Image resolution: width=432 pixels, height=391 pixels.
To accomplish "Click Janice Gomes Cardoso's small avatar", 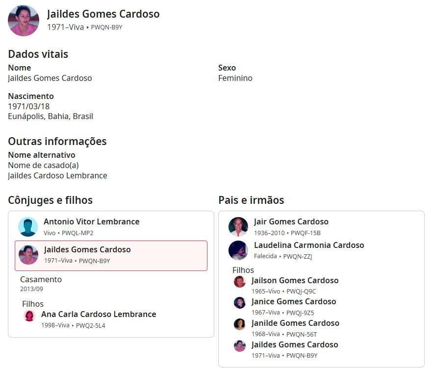I will pos(240,303).
